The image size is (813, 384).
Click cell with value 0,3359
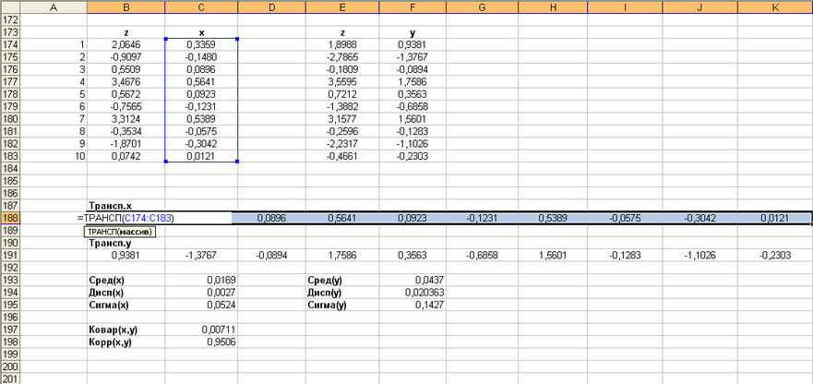[x=201, y=44]
